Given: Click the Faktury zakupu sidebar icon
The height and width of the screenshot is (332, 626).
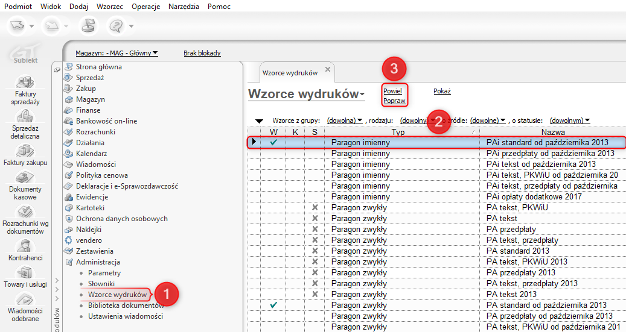Looking at the screenshot, I should pos(24,151).
